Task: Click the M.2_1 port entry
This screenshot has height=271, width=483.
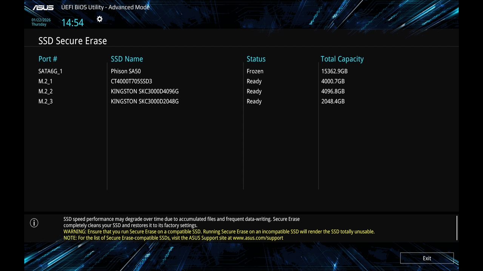Action: (45, 81)
